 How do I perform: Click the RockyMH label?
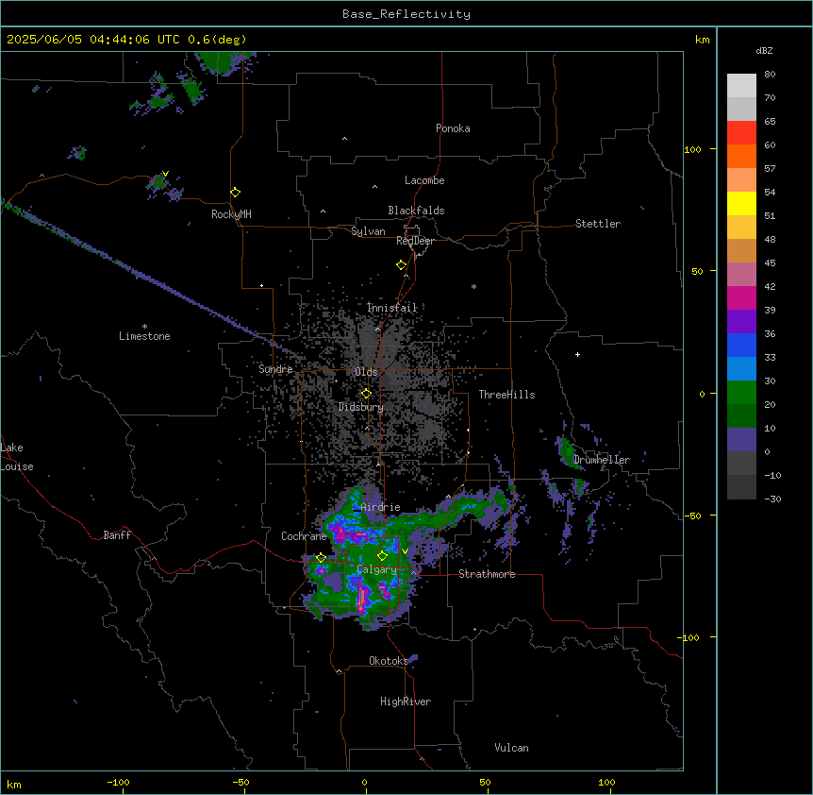click(231, 214)
